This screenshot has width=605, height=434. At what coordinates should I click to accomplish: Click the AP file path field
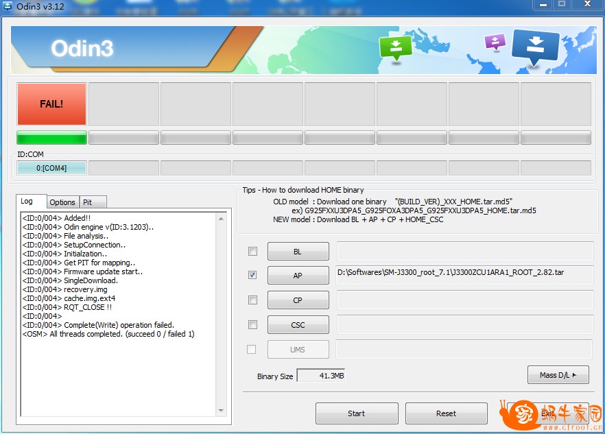[x=464, y=275]
